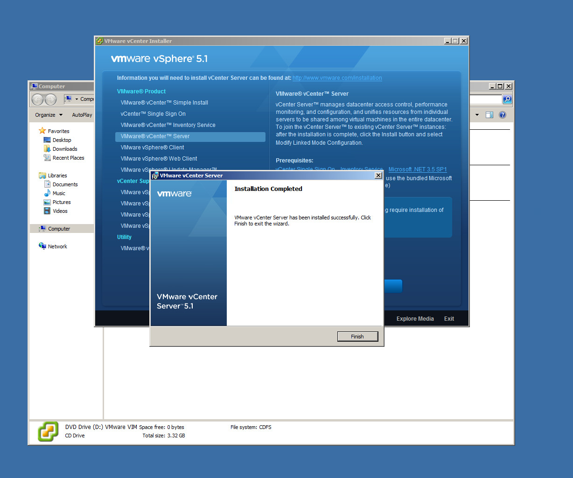The width and height of the screenshot is (573, 478).
Task: Open the vmware.com installation link
Action: tap(337, 78)
